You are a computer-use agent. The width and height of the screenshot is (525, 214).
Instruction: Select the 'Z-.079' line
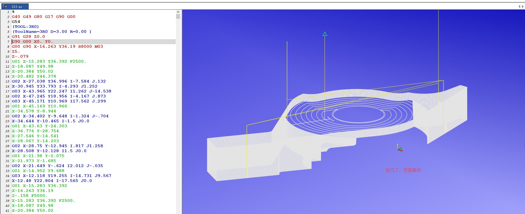click(x=20, y=56)
